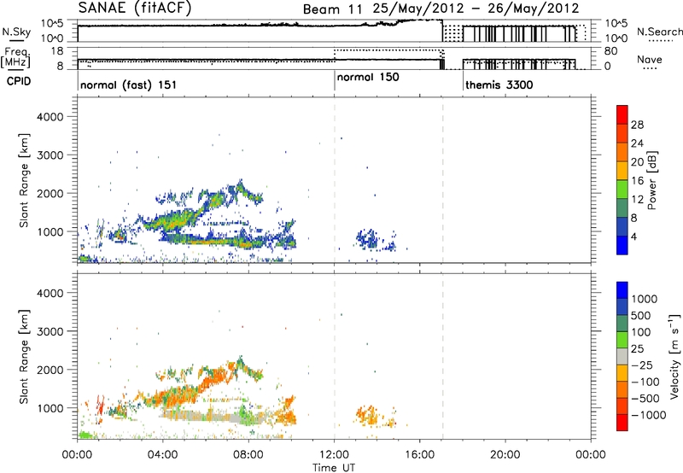Click the 3000 range tick in power panel

pyautogui.click(x=50, y=155)
